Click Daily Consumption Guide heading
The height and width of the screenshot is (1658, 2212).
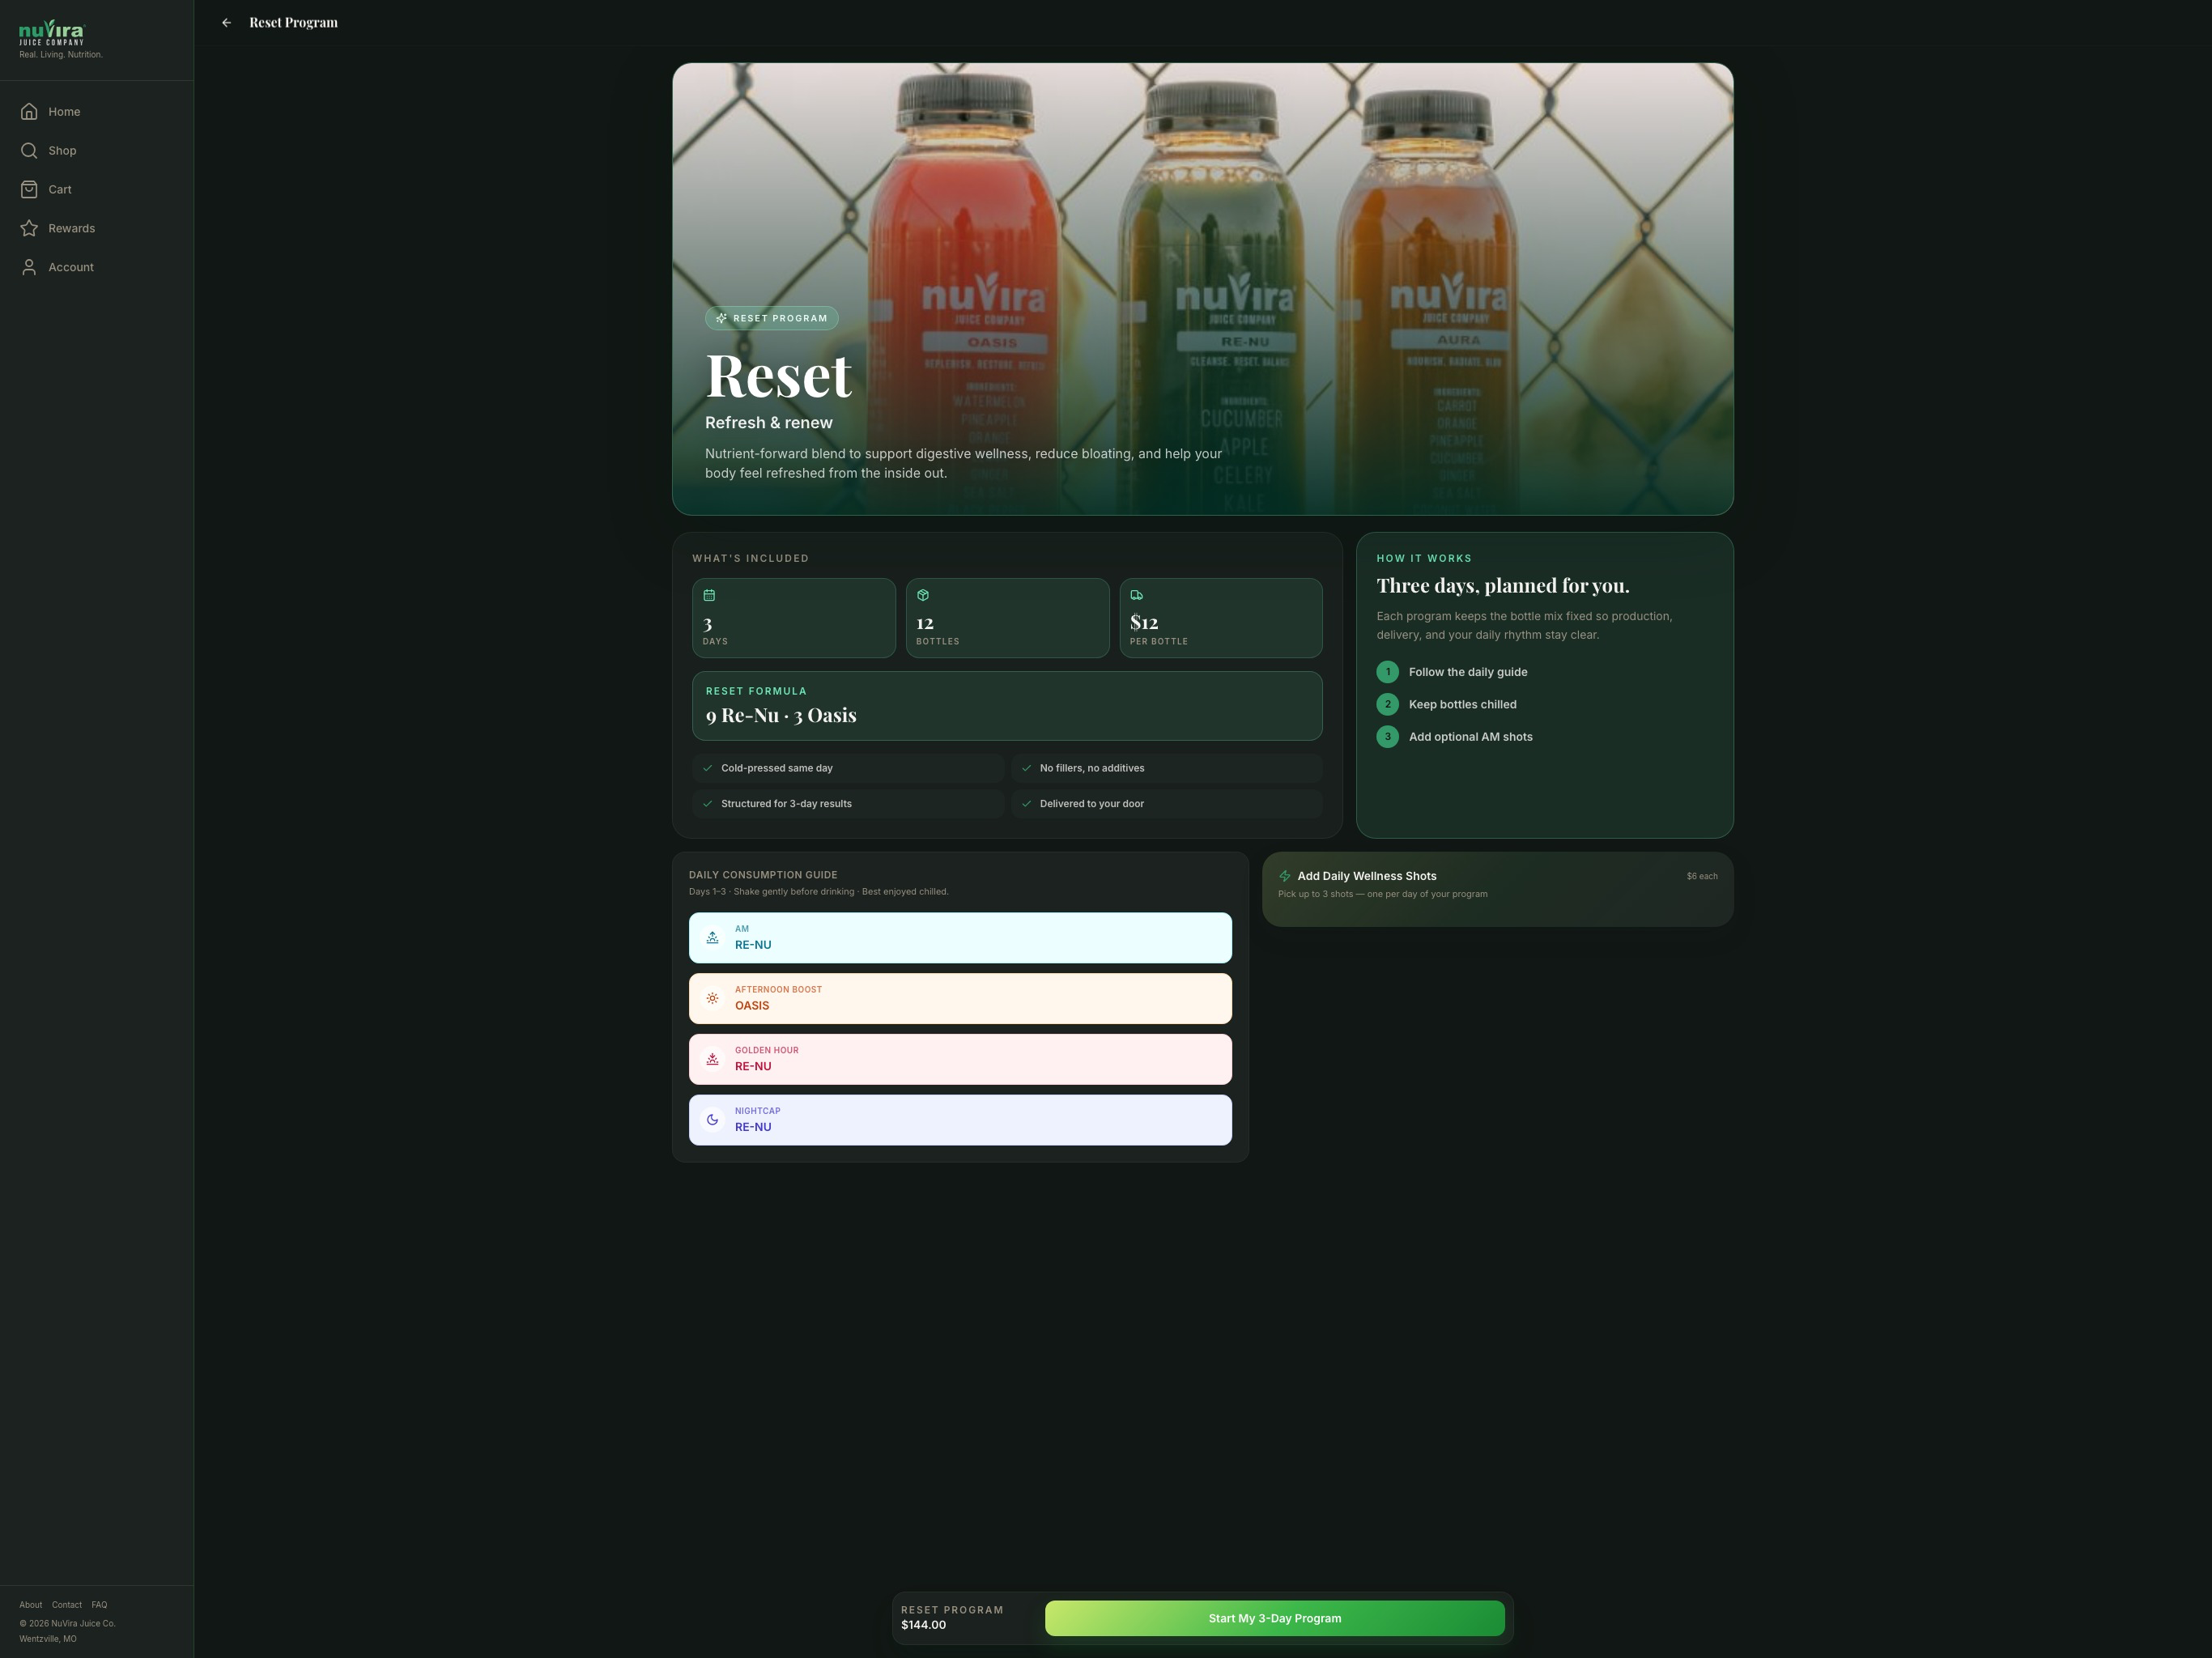763,875
